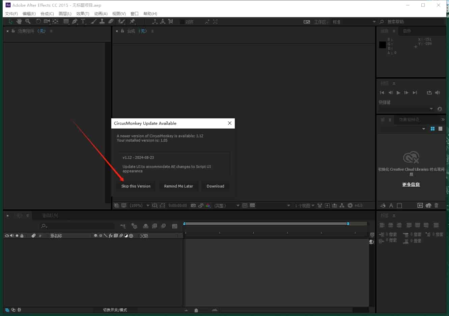449x316 pixels.
Task: Select the Roto Brush tool
Action: [121, 22]
